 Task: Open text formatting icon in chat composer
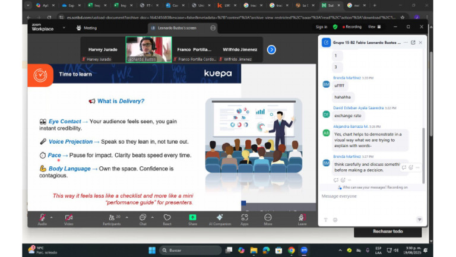tap(326, 220)
